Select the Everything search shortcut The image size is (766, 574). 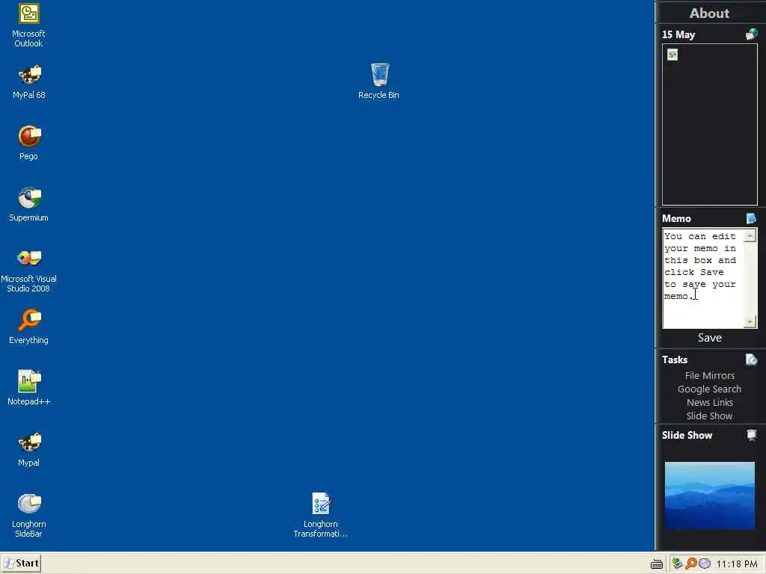[29, 327]
